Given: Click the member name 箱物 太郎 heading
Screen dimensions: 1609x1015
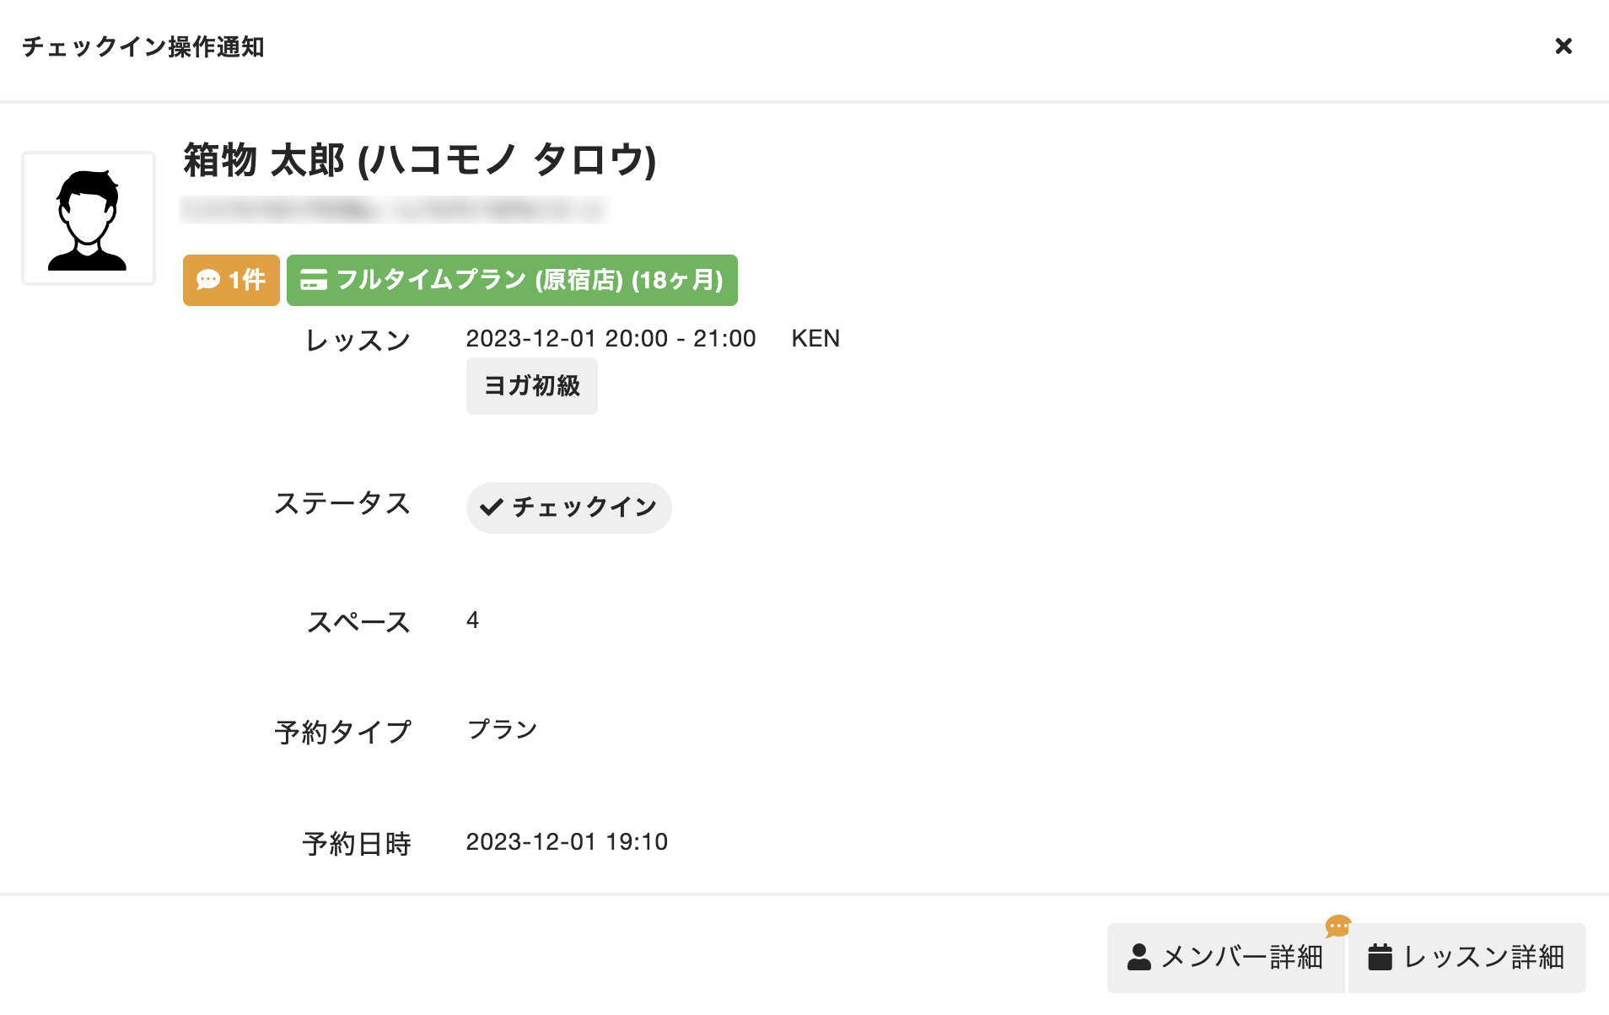Looking at the screenshot, I should (x=419, y=160).
